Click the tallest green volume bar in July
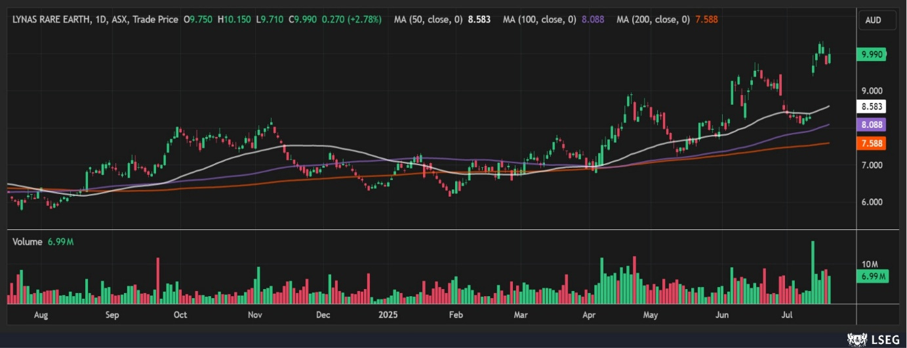The height and width of the screenshot is (348, 907). (x=813, y=272)
